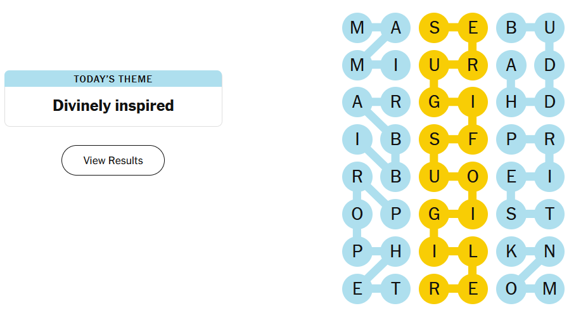Click the blue letter S

[x=511, y=214]
